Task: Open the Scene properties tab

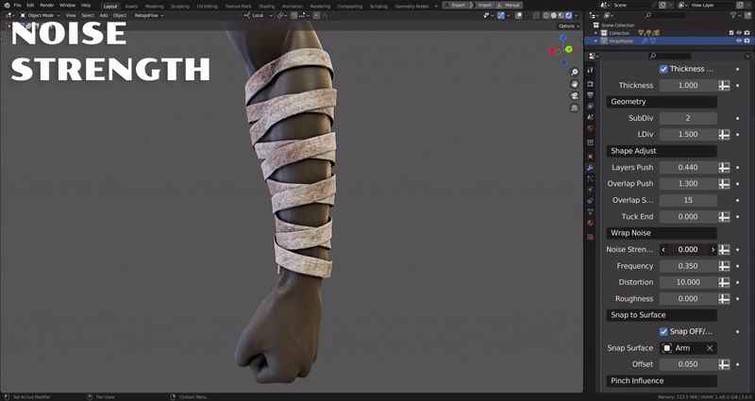Action: click(591, 117)
